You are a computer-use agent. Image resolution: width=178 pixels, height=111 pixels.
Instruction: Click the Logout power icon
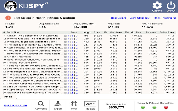click(x=171, y=6)
